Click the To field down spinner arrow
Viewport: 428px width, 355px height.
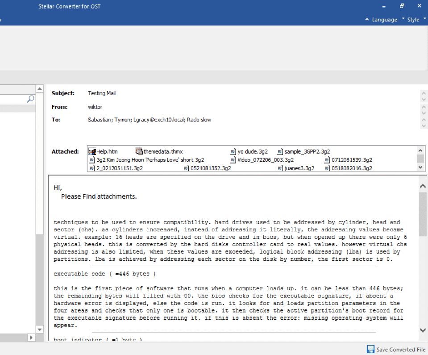[424, 126]
